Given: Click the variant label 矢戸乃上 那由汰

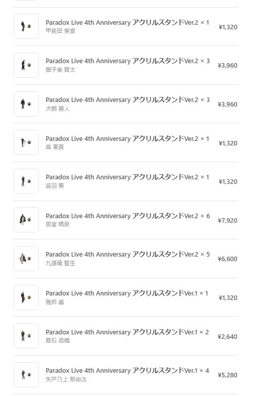Looking at the screenshot, I should (66, 379).
